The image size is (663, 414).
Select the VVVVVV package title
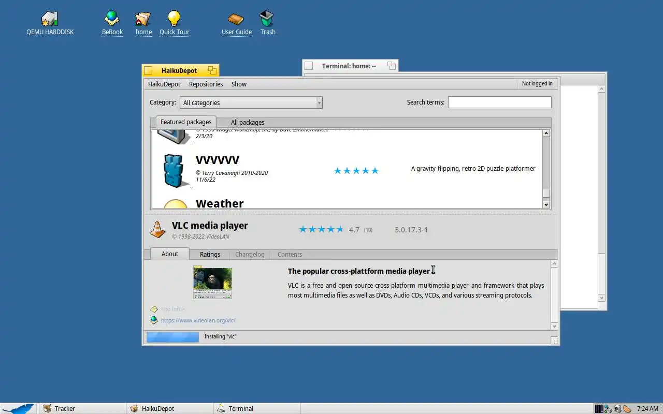tap(217, 160)
